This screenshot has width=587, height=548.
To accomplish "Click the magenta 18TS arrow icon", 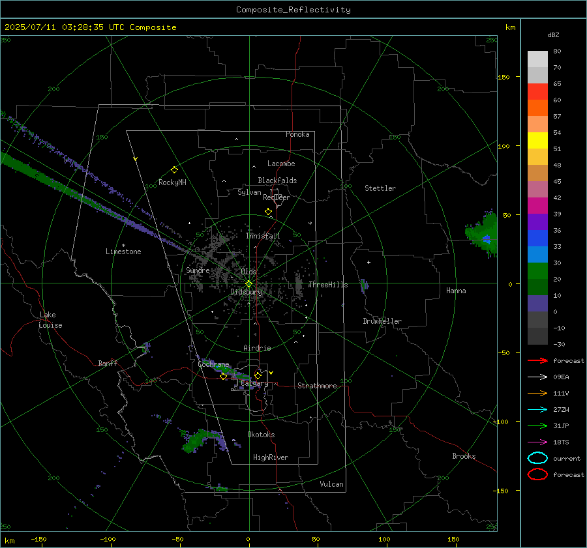I will tap(537, 442).
